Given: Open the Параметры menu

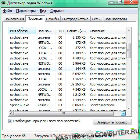Looking at the screenshot, I should [26, 11].
